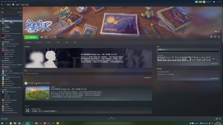This screenshot has height=125, width=223.
Task: Open Windows Start menu
Action: point(2,123)
